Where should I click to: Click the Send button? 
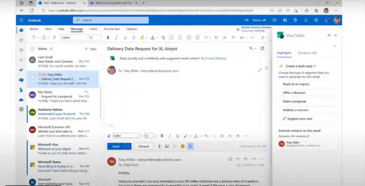coord(116,146)
